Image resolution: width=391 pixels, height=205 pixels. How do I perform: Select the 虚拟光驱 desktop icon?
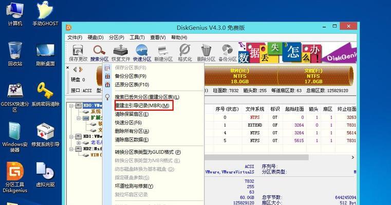[x=45, y=175]
